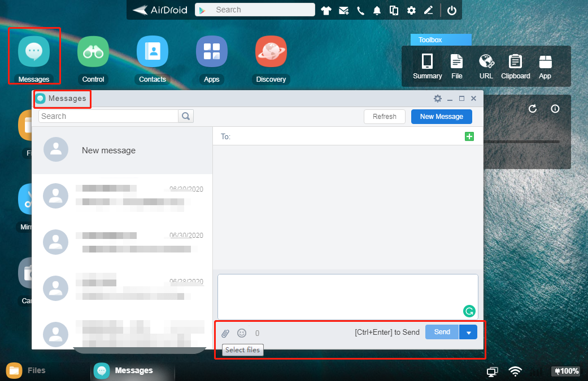Expand recipients with the green plus icon
This screenshot has width=588, height=381.
469,136
